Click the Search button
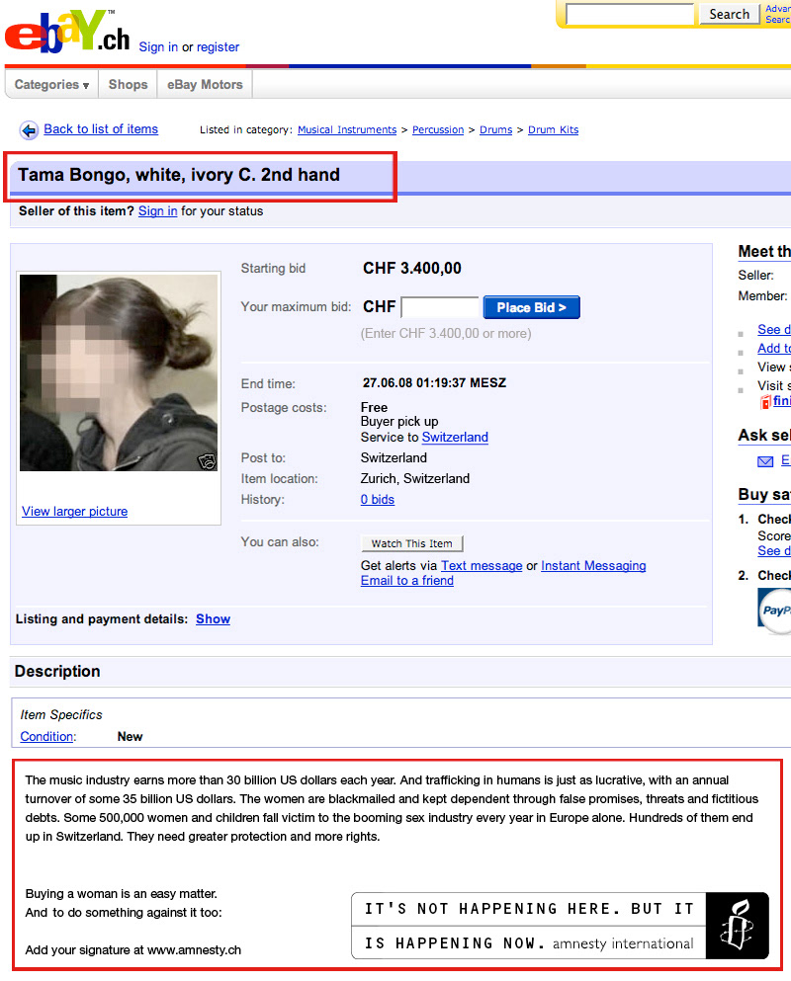This screenshot has height=981, width=791. point(729,15)
